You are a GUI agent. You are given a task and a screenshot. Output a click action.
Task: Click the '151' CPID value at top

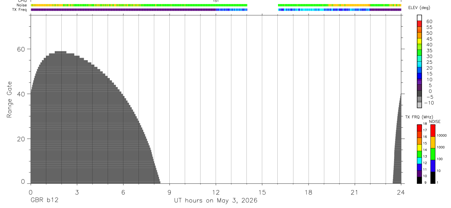pos(216,1)
